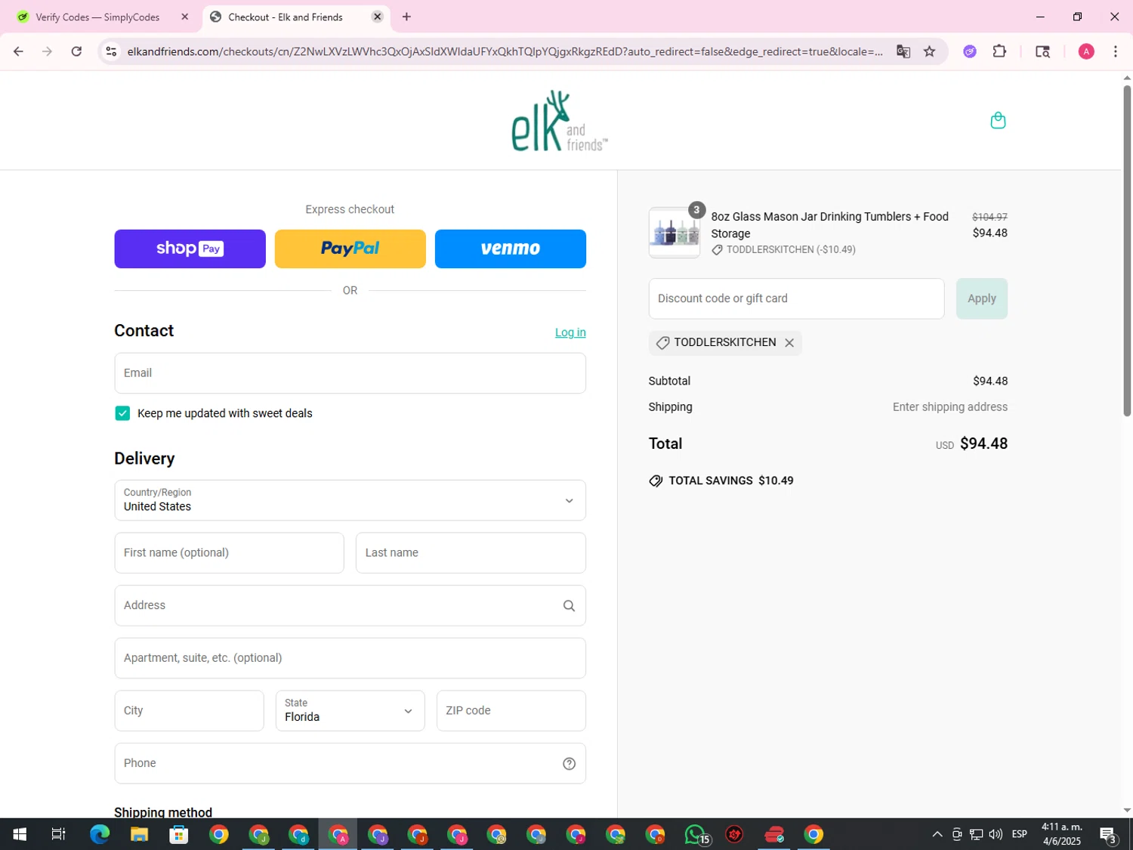Open the Chrome three-dot menu
Viewport: 1133px width, 850px height.
[x=1116, y=51]
